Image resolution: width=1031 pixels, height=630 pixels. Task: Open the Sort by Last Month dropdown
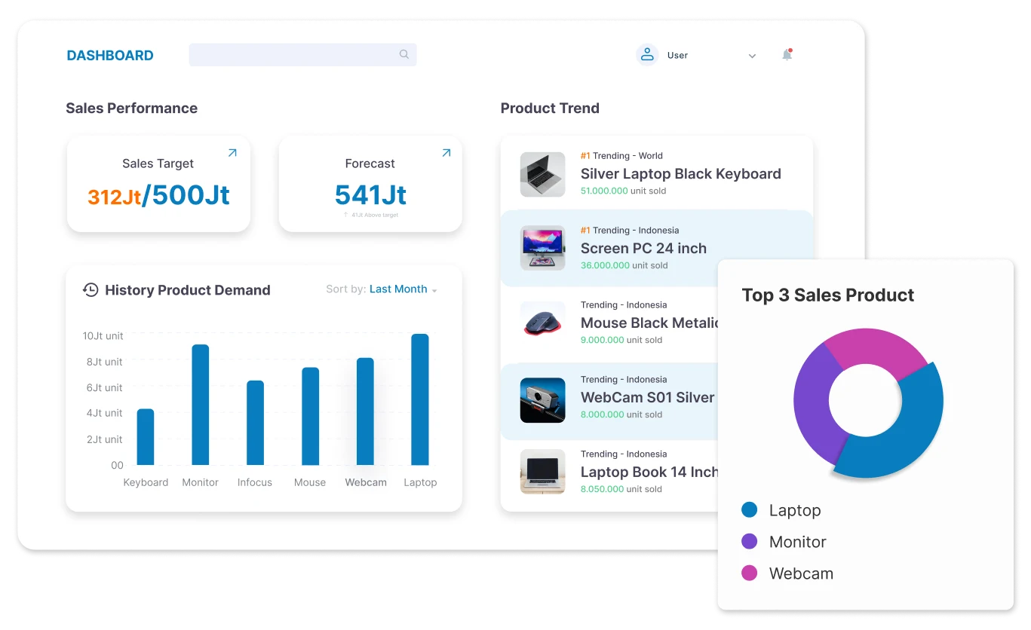(x=403, y=289)
